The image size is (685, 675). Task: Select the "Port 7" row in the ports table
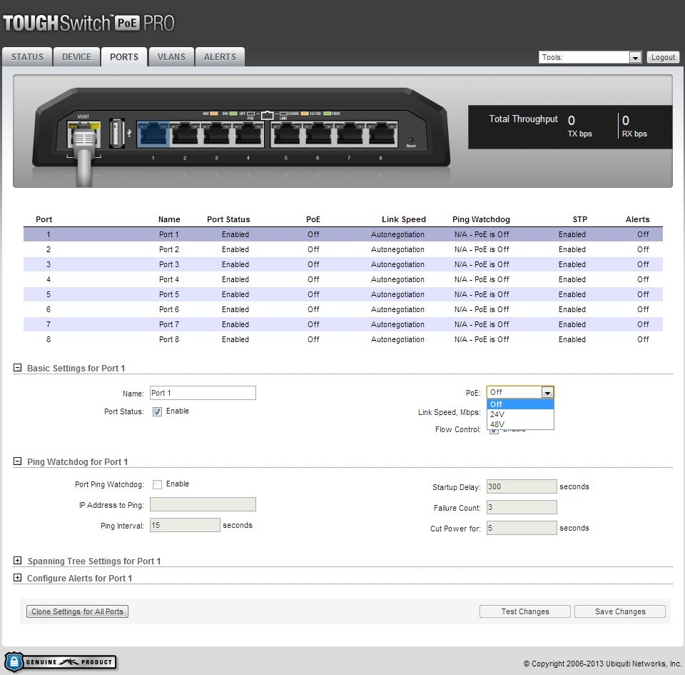click(x=343, y=324)
